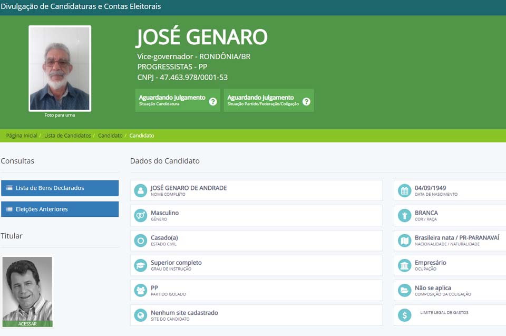Click the help icon beside Situação Candidatura
Image resolution: width=506 pixels, height=336 pixels.
[x=213, y=101]
